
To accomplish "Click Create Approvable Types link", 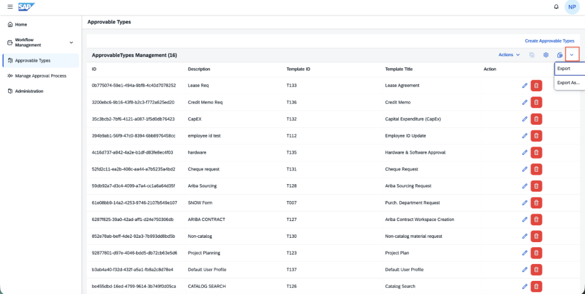I will (549, 41).
